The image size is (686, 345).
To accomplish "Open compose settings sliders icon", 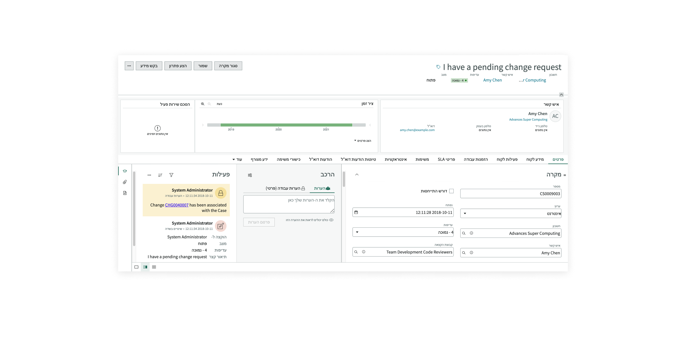I will coord(250,175).
